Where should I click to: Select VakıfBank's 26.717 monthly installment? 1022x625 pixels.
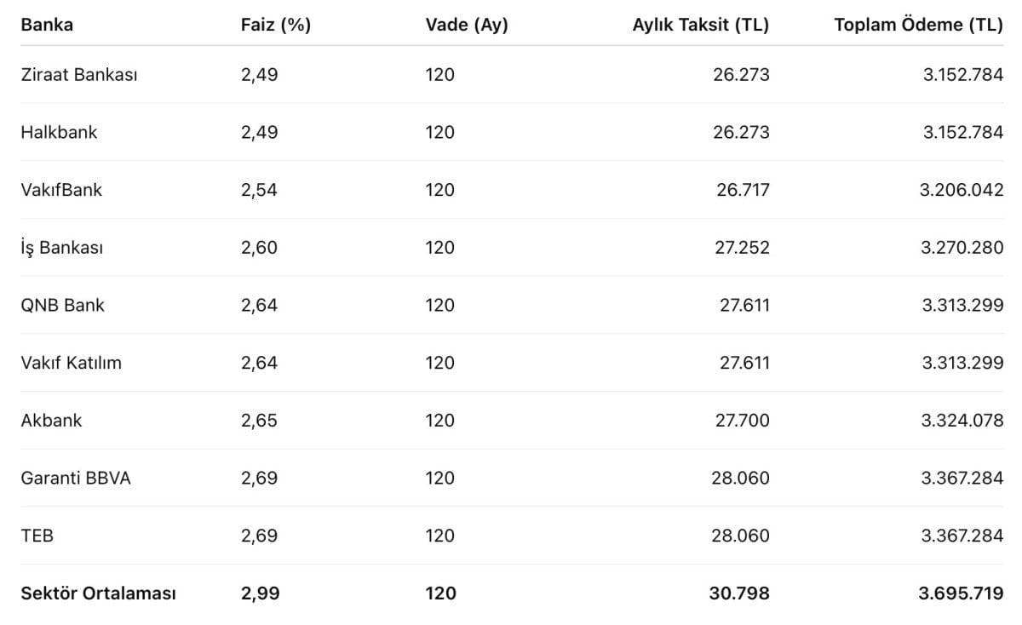click(x=743, y=190)
